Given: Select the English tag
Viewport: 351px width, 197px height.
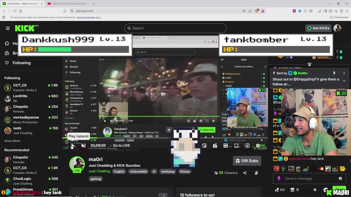Looking at the screenshot, I should coord(119,172).
